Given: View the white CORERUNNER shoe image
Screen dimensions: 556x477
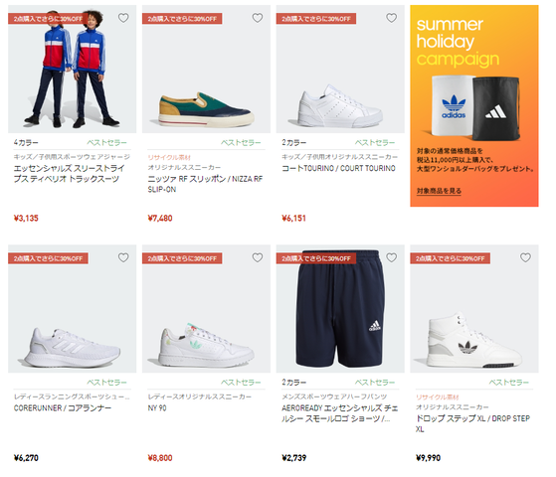Looking at the screenshot, I should (x=73, y=309).
